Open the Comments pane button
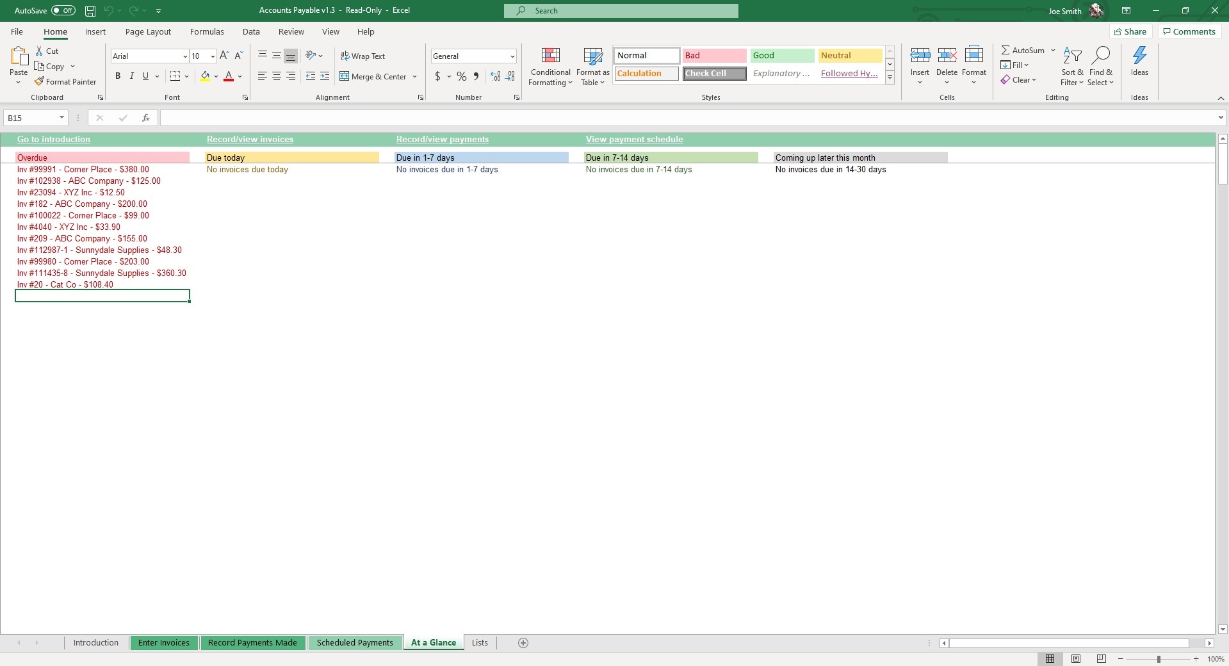Image resolution: width=1229 pixels, height=666 pixels. pyautogui.click(x=1189, y=31)
